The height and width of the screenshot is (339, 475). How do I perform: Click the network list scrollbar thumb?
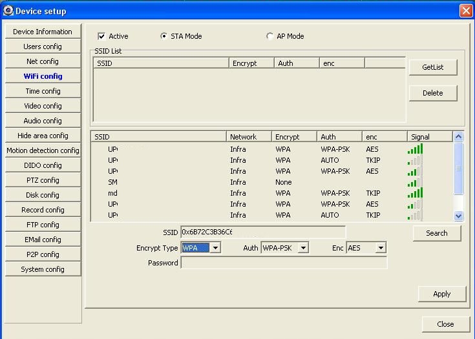(459, 168)
